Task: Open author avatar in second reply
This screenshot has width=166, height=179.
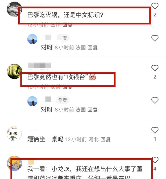Action: click(x=32, y=101)
